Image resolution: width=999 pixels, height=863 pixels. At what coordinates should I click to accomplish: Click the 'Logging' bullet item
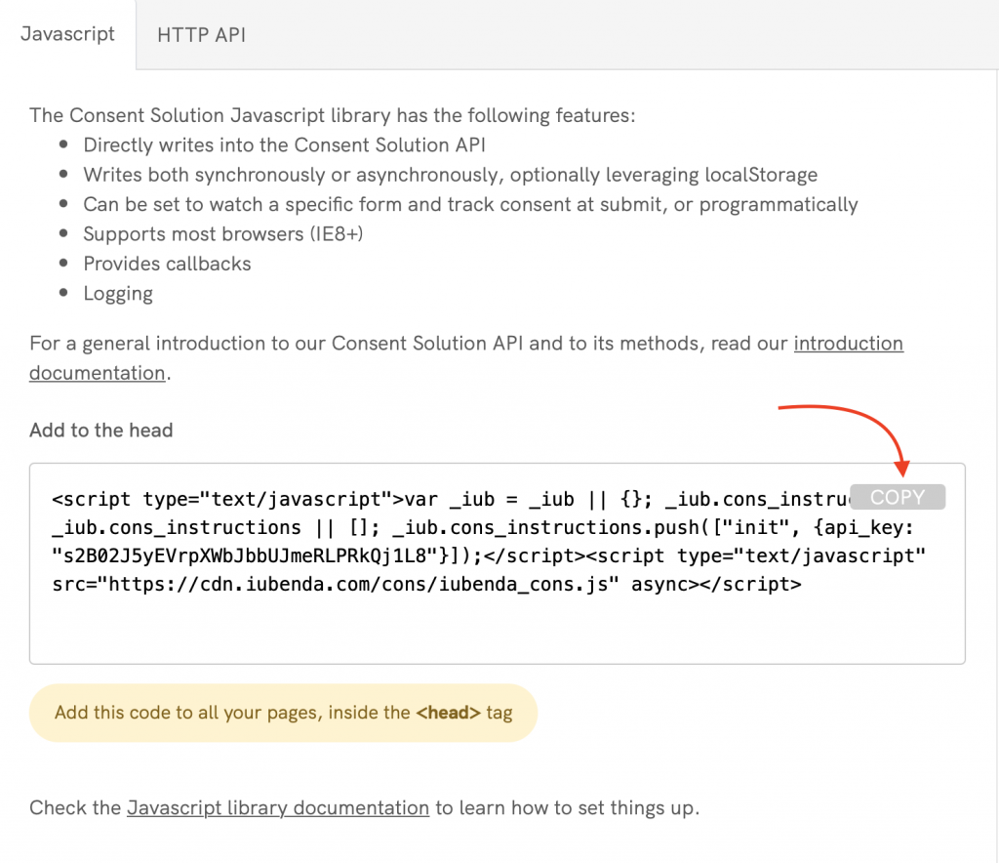coord(118,294)
